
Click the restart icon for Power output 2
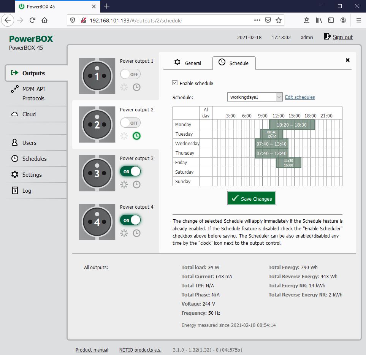pos(124,136)
